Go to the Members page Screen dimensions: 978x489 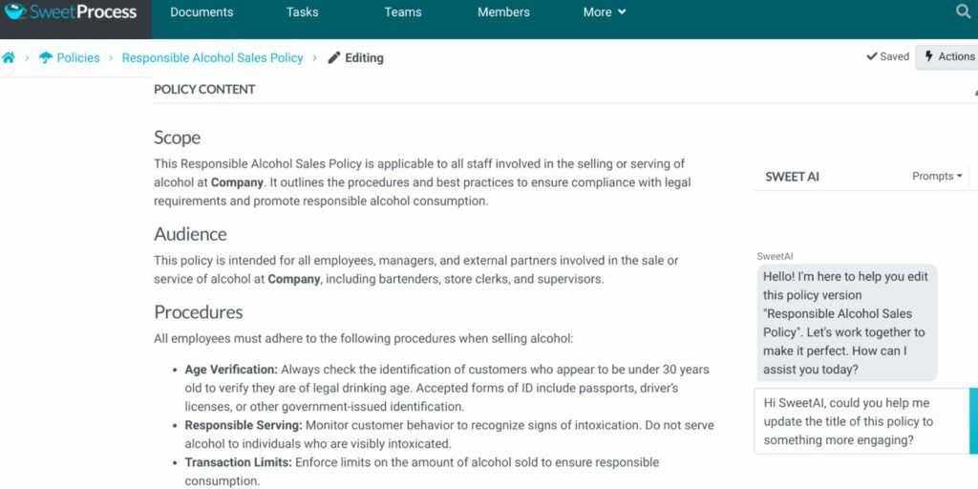[503, 11]
